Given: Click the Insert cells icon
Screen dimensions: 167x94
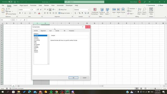Looking at the screenshot, I should (x=114, y=10).
